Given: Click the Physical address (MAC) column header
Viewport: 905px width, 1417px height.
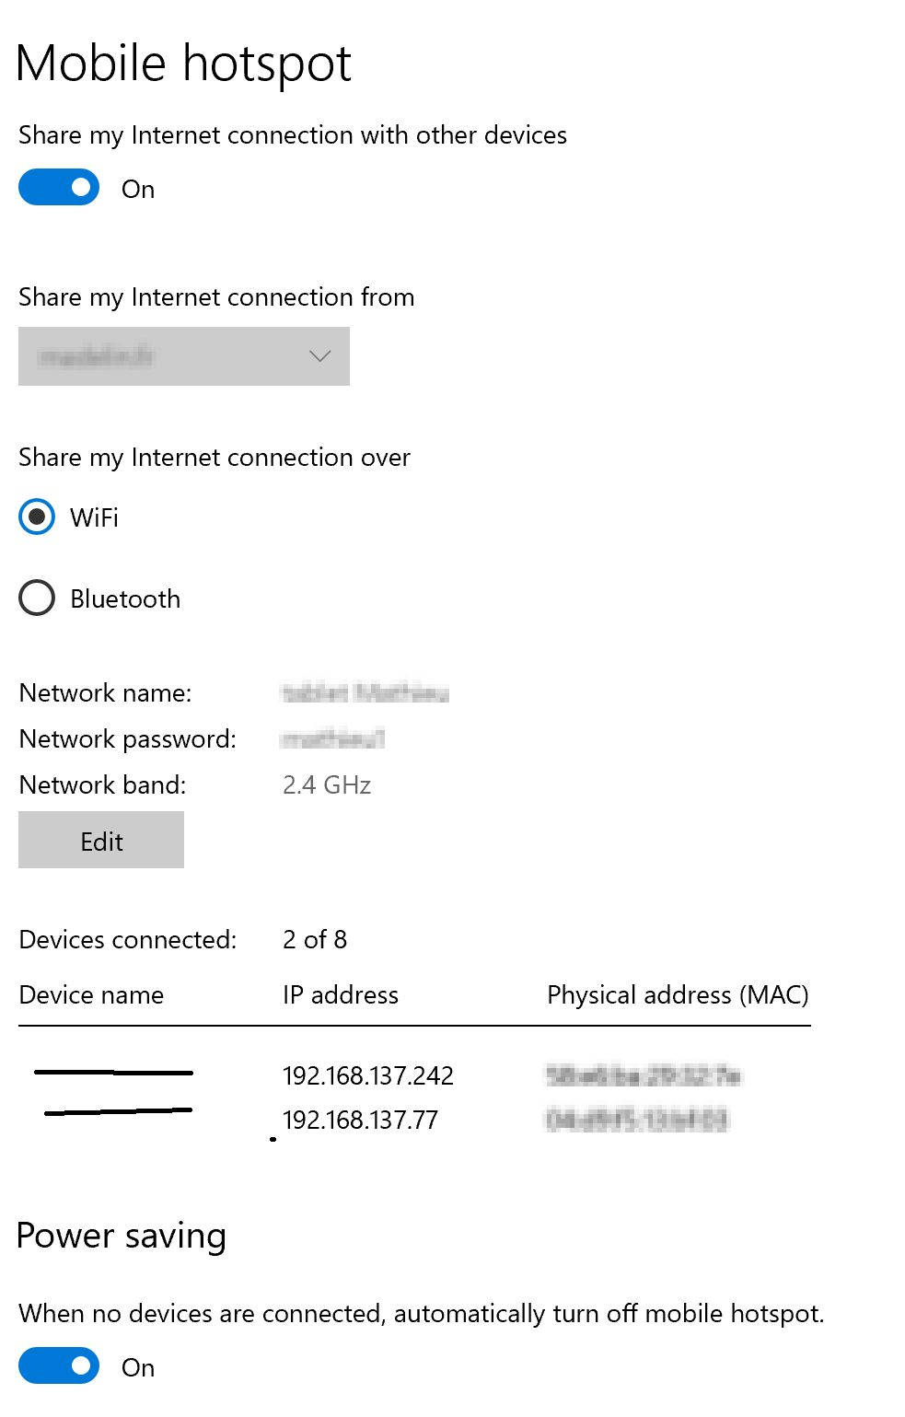Looking at the screenshot, I should [x=677, y=994].
